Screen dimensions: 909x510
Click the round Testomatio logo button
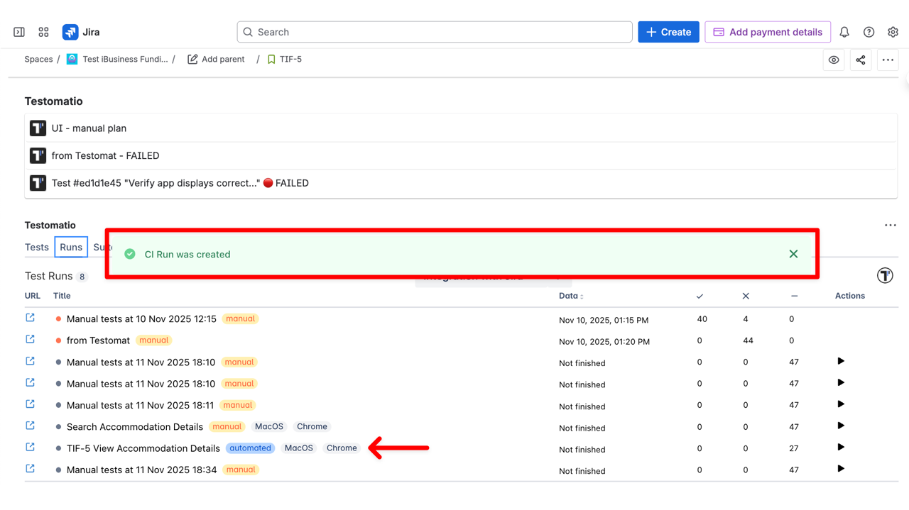click(885, 275)
